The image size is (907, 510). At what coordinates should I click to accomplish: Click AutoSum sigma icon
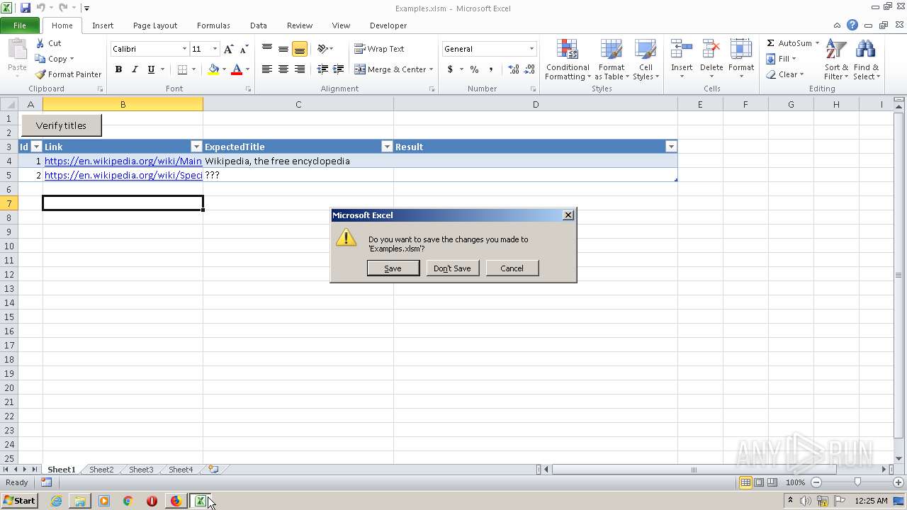tap(771, 43)
